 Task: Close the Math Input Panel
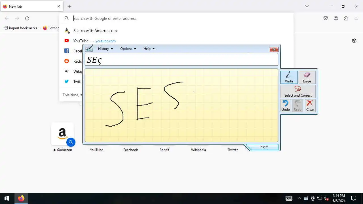[274, 49]
